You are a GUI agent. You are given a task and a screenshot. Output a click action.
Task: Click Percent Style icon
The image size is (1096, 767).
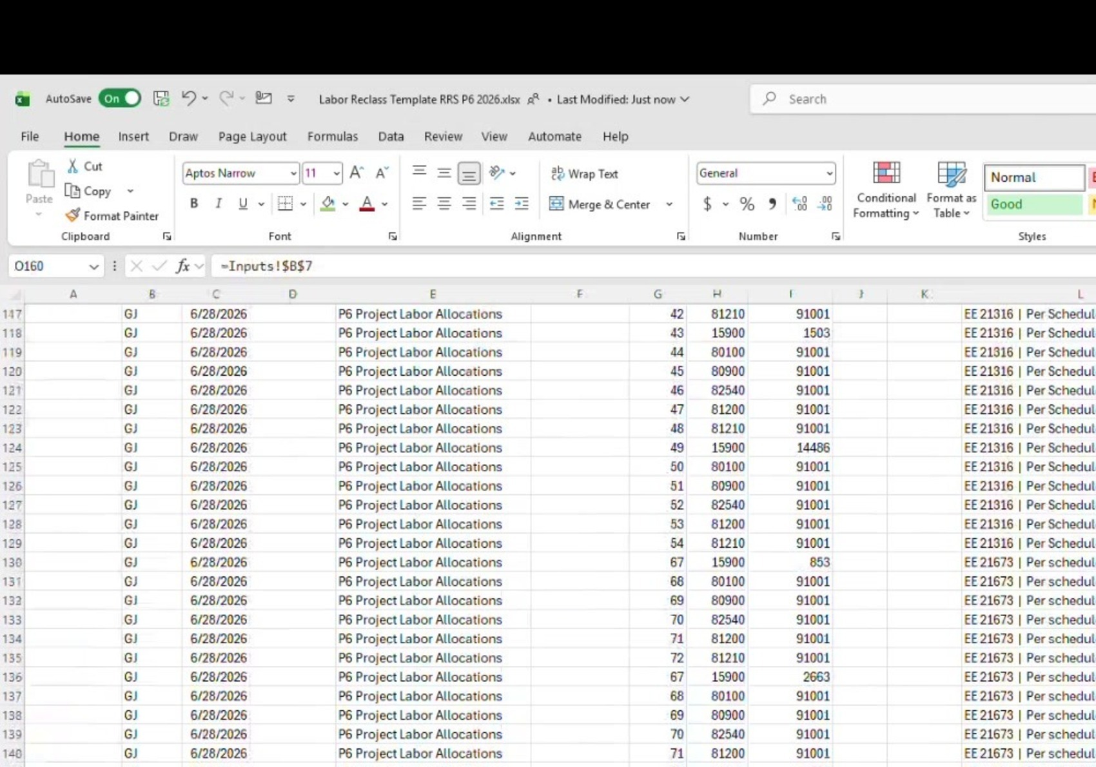pos(747,204)
